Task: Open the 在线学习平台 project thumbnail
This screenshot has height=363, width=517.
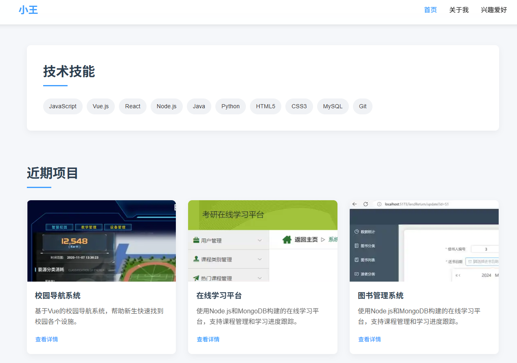Action: pyautogui.click(x=263, y=241)
